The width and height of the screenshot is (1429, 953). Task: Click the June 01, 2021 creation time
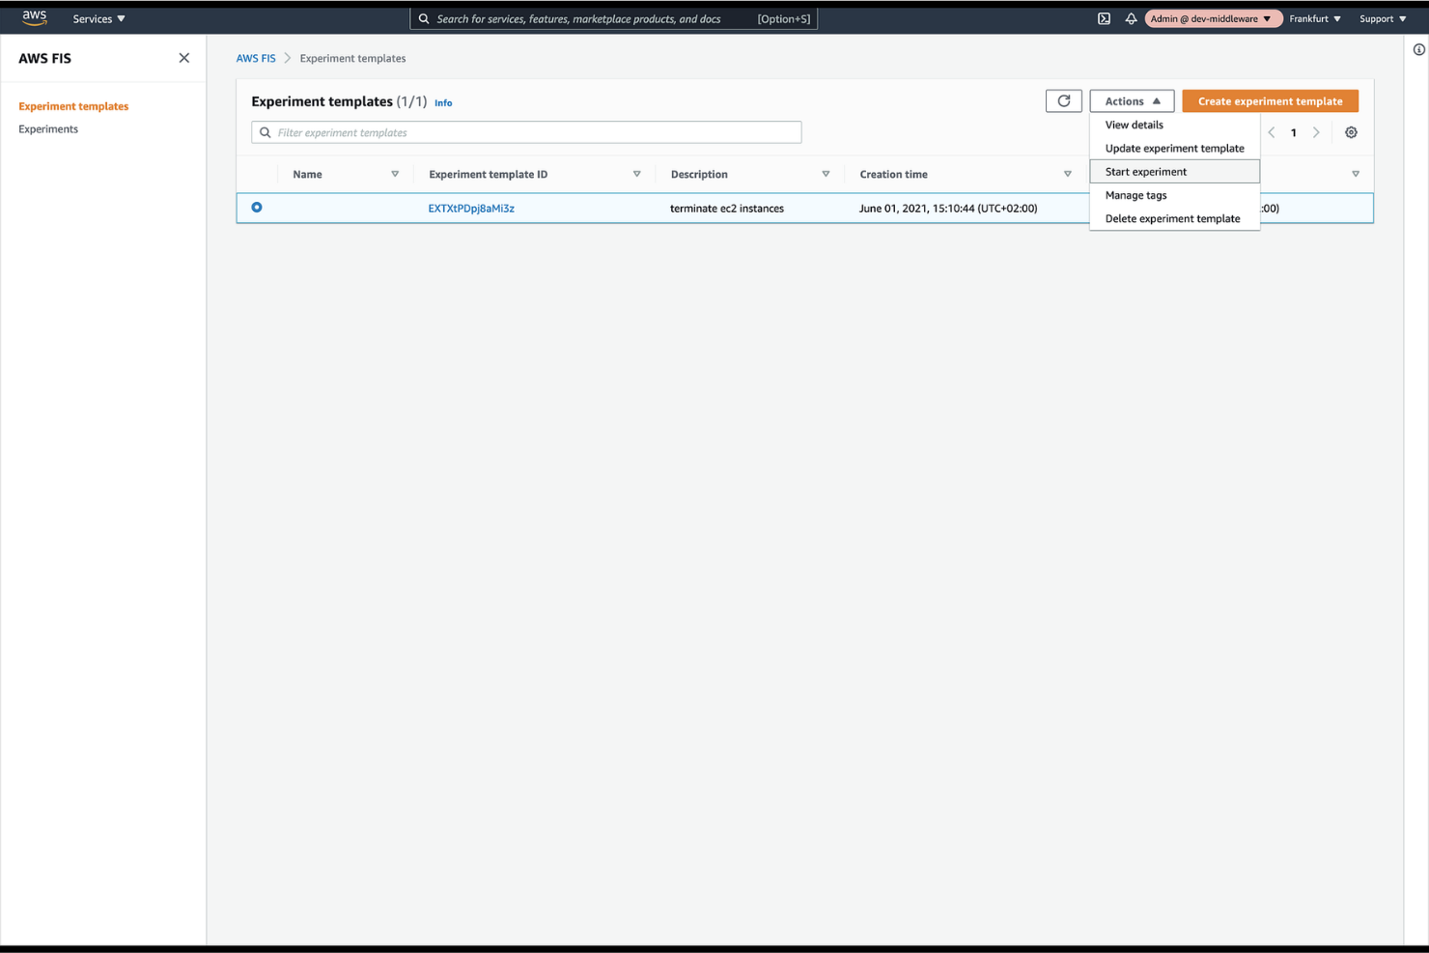tap(948, 208)
